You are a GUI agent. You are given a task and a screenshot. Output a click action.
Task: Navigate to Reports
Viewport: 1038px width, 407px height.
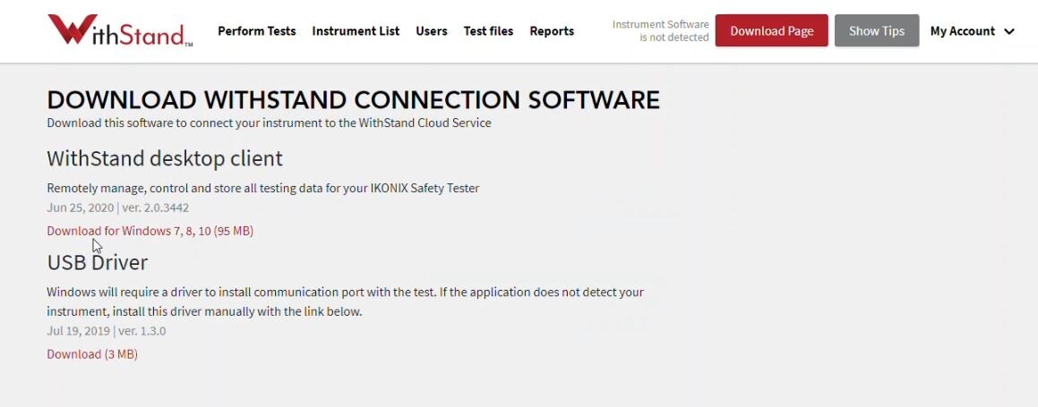552,31
